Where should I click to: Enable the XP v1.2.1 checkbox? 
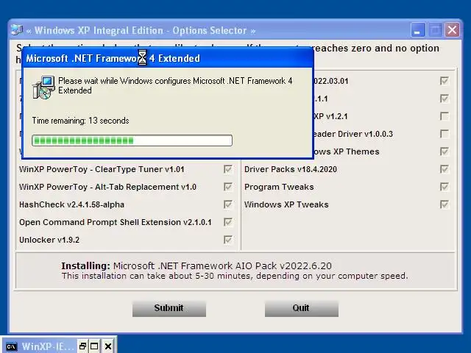(x=445, y=116)
